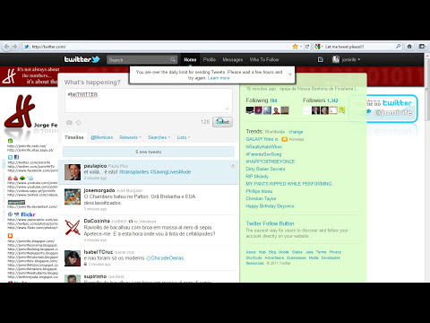
Task: Select the Timeline tab
Action: 74,137
